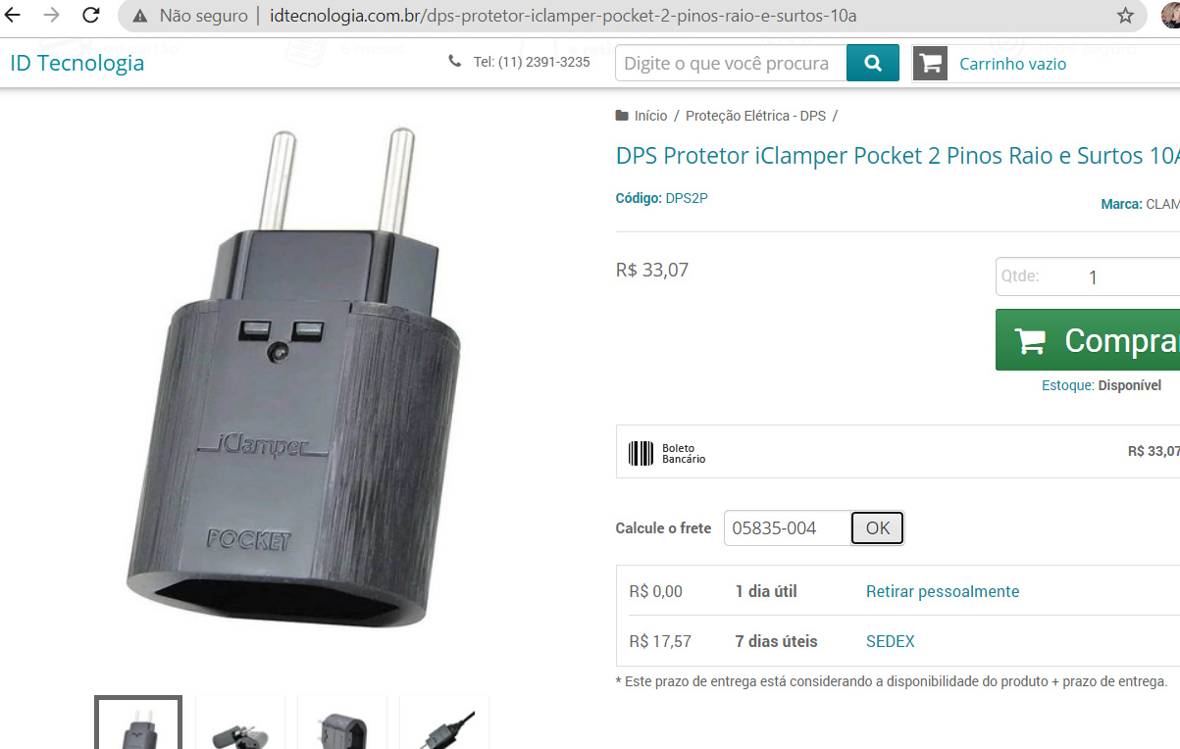Bookmark this page with star icon
This screenshot has width=1180, height=749.
(1125, 16)
